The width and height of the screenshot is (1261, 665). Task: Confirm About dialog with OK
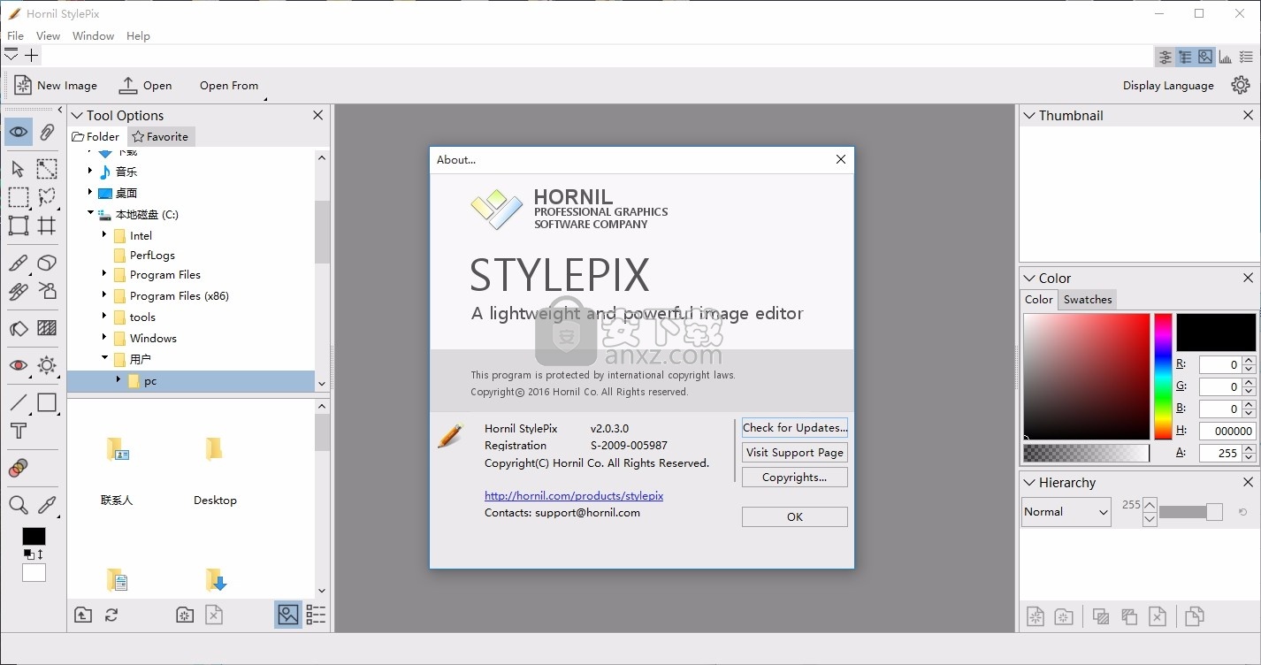click(795, 516)
